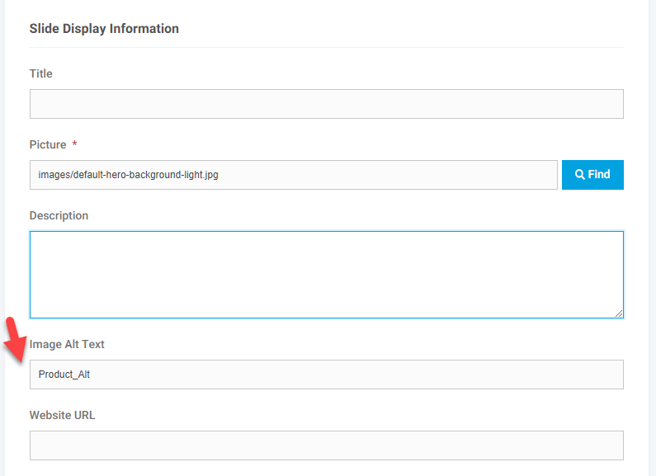Select the Description text area
This screenshot has height=476, width=656.
pyautogui.click(x=326, y=275)
